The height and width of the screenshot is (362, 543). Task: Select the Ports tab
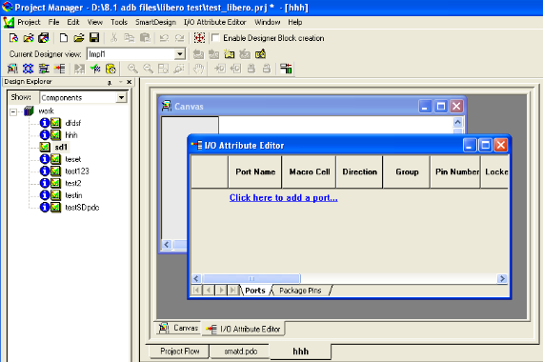pyautogui.click(x=255, y=291)
